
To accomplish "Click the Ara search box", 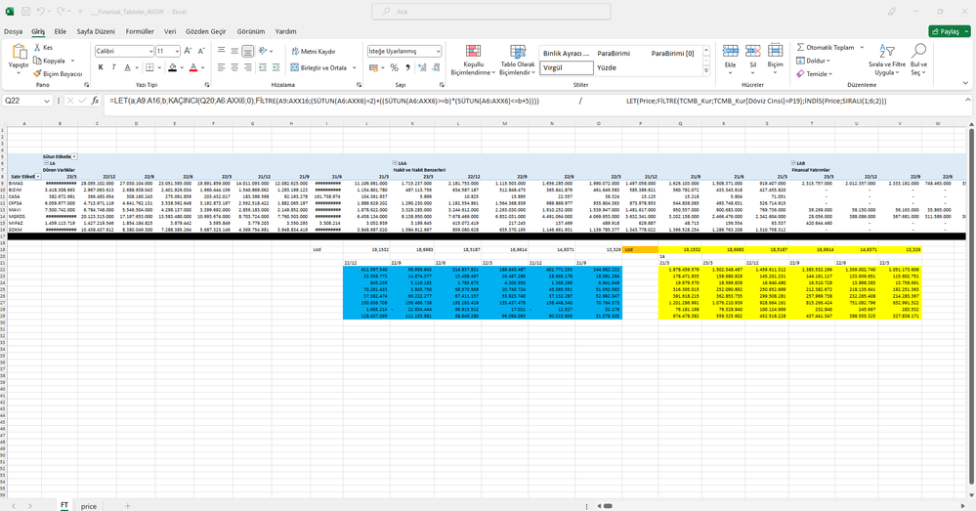I will [491, 11].
